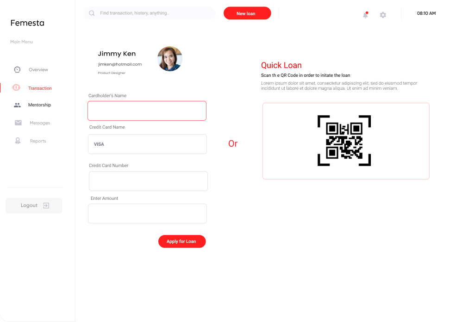This screenshot has height=322, width=462.
Task: Click the Mentorship people icon
Action: tap(18, 105)
